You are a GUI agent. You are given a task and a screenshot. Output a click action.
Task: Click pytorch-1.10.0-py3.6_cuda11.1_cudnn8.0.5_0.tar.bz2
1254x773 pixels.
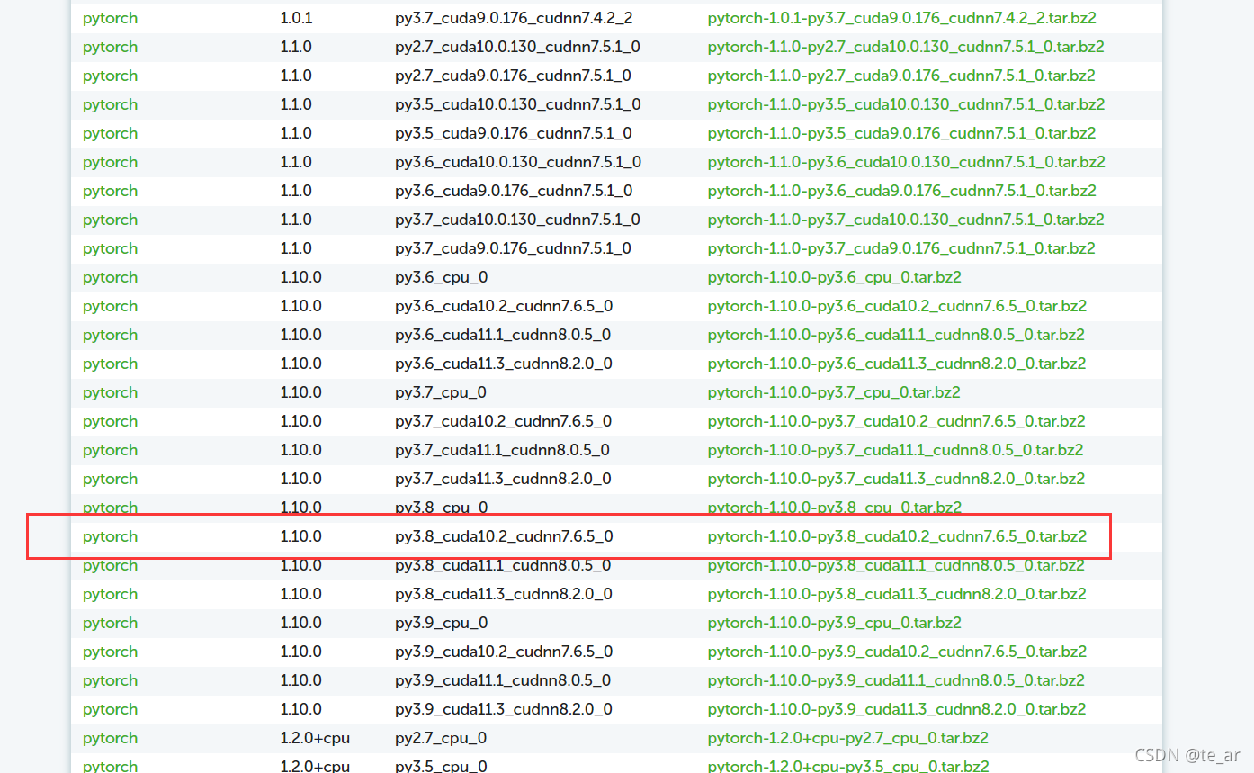pyautogui.click(x=896, y=335)
